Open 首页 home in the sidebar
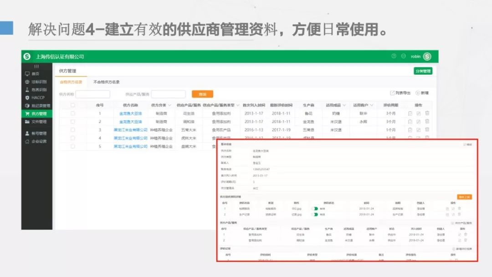The image size is (492, 277). 36,74
